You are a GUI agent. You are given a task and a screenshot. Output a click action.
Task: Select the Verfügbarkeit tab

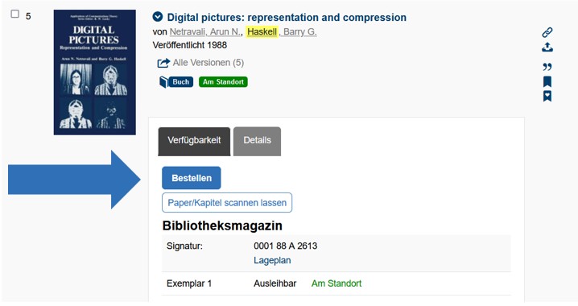click(194, 141)
